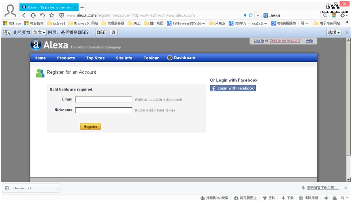Click the speaker mute icon in the status bar
352x203 pixels.
(x=326, y=198)
